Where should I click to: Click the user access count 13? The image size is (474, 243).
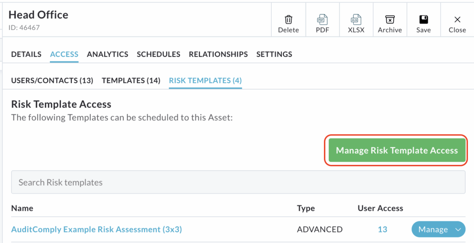(382, 229)
